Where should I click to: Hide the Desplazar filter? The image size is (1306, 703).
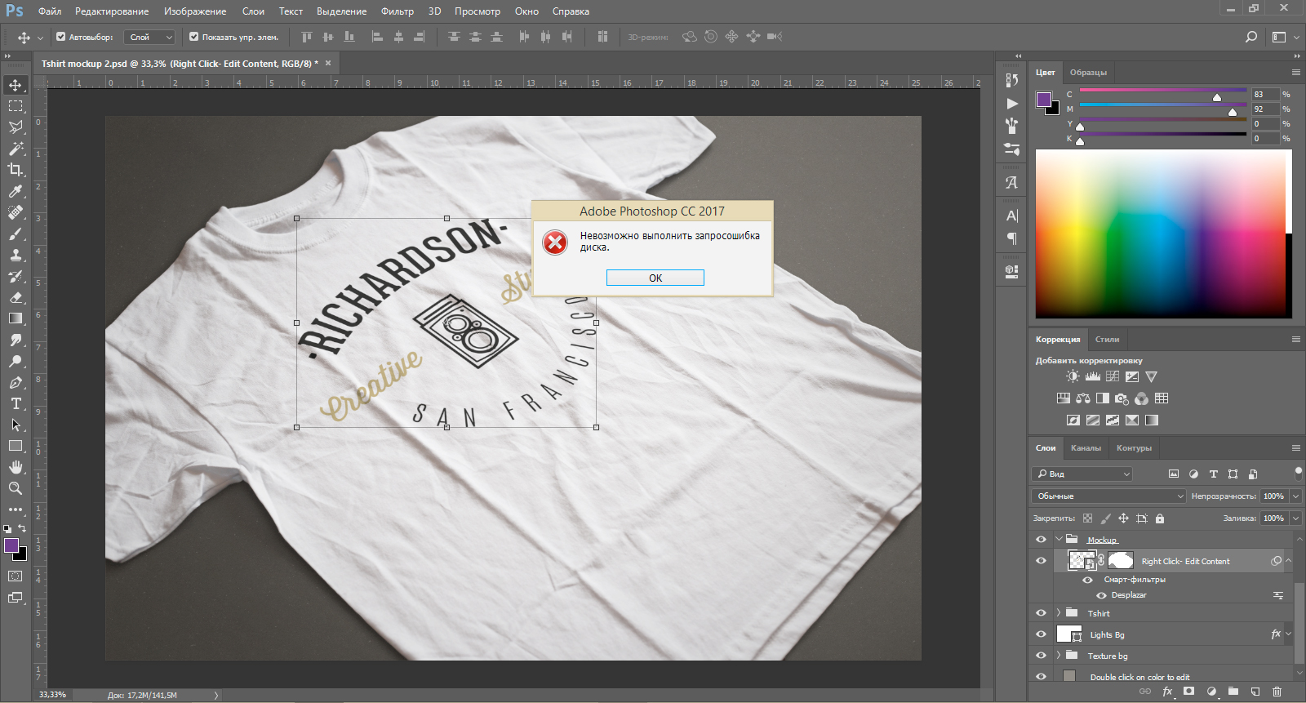(1101, 595)
